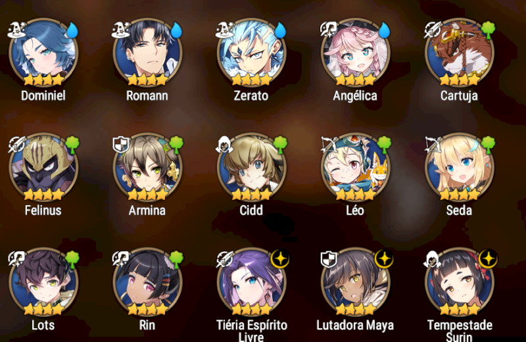Click the light element icon on Tempestade Surin
Viewport: 526px width, 342px height.
click(488, 259)
